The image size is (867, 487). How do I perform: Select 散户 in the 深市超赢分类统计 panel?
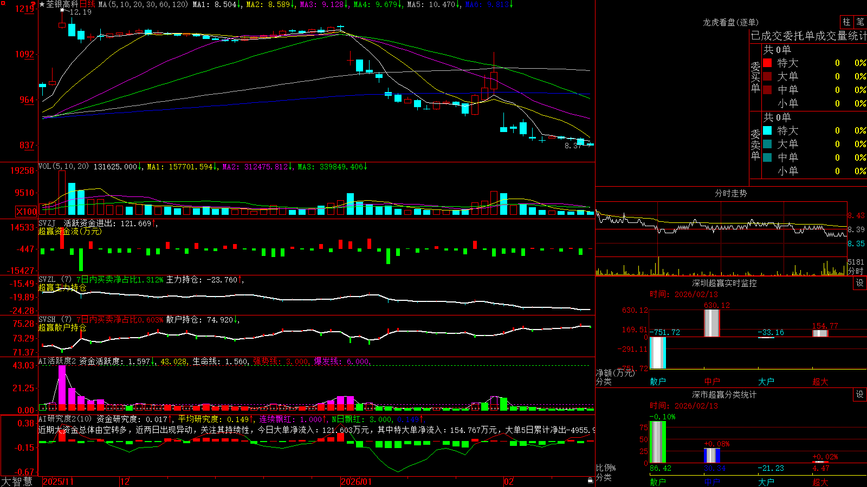658,482
